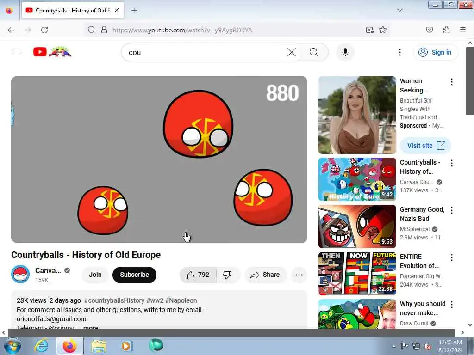Launch Internet Explorer from taskbar

(41, 346)
